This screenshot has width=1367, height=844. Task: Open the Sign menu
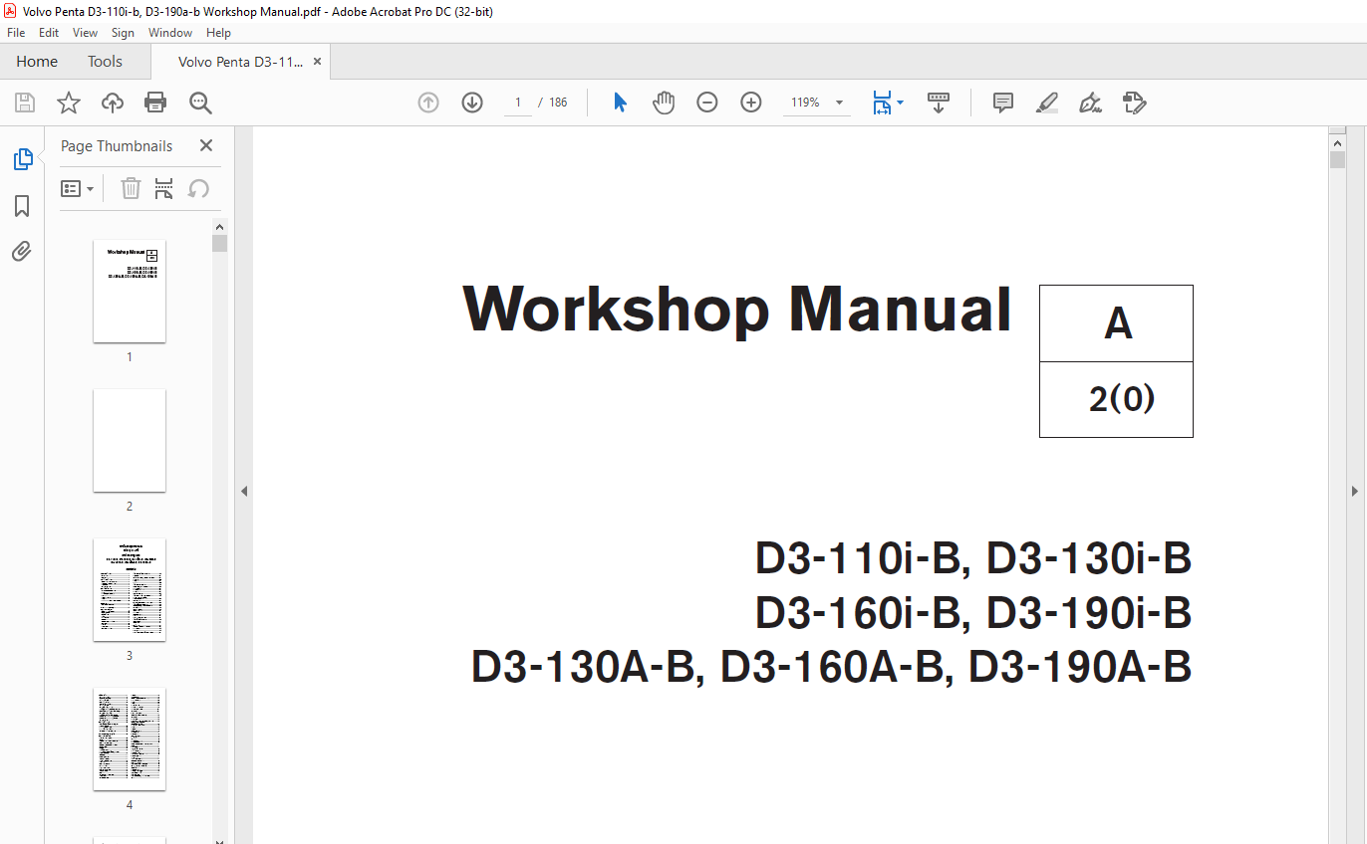123,33
